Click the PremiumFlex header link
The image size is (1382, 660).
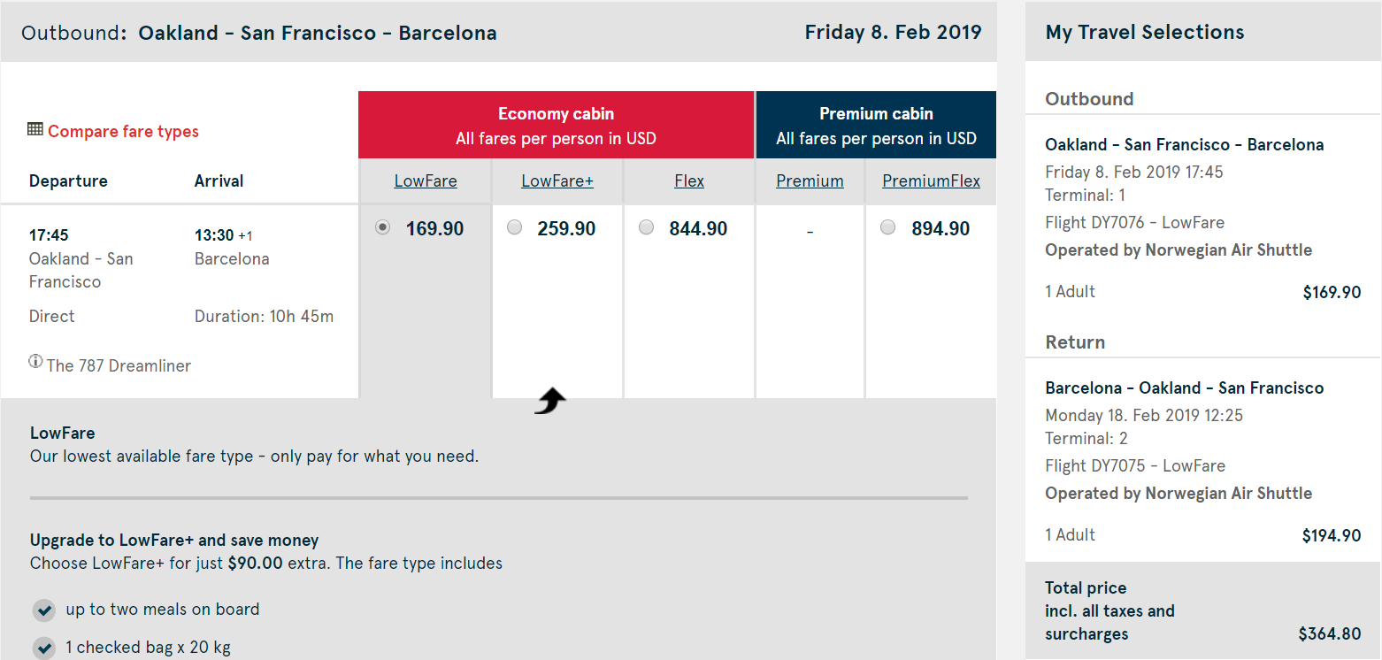[931, 181]
